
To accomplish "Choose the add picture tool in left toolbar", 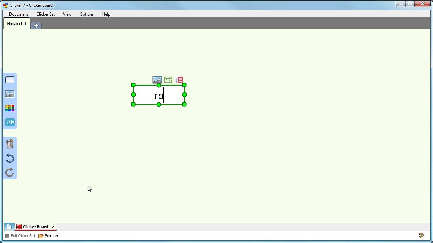I will [10, 94].
